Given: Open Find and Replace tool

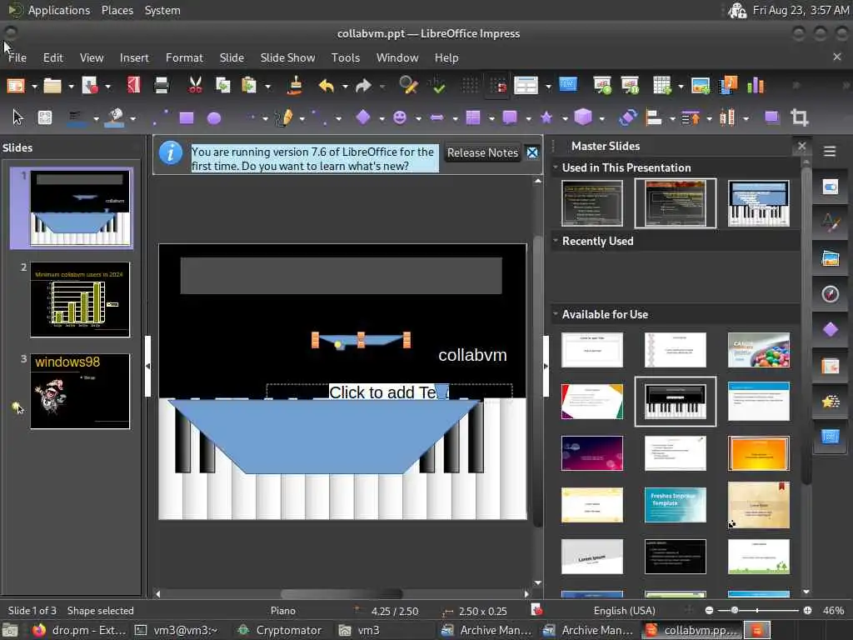Looking at the screenshot, I should (408, 86).
